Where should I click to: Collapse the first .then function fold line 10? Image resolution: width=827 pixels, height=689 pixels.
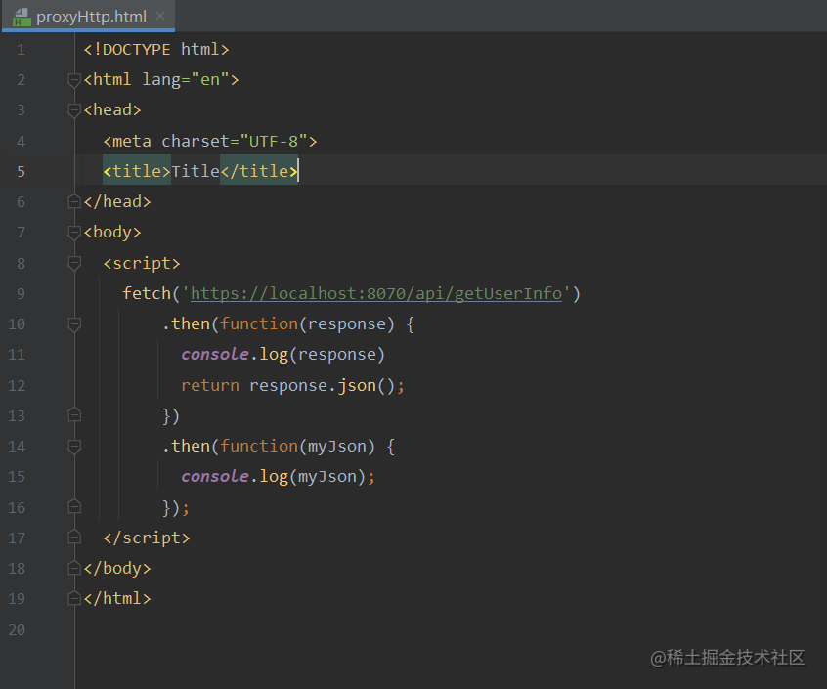(74, 324)
